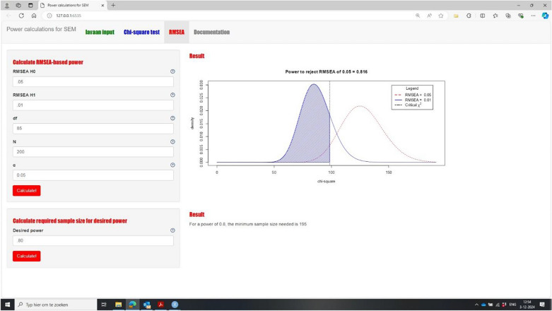Open Task View on taskbar
552x311 pixels.
[104, 305]
